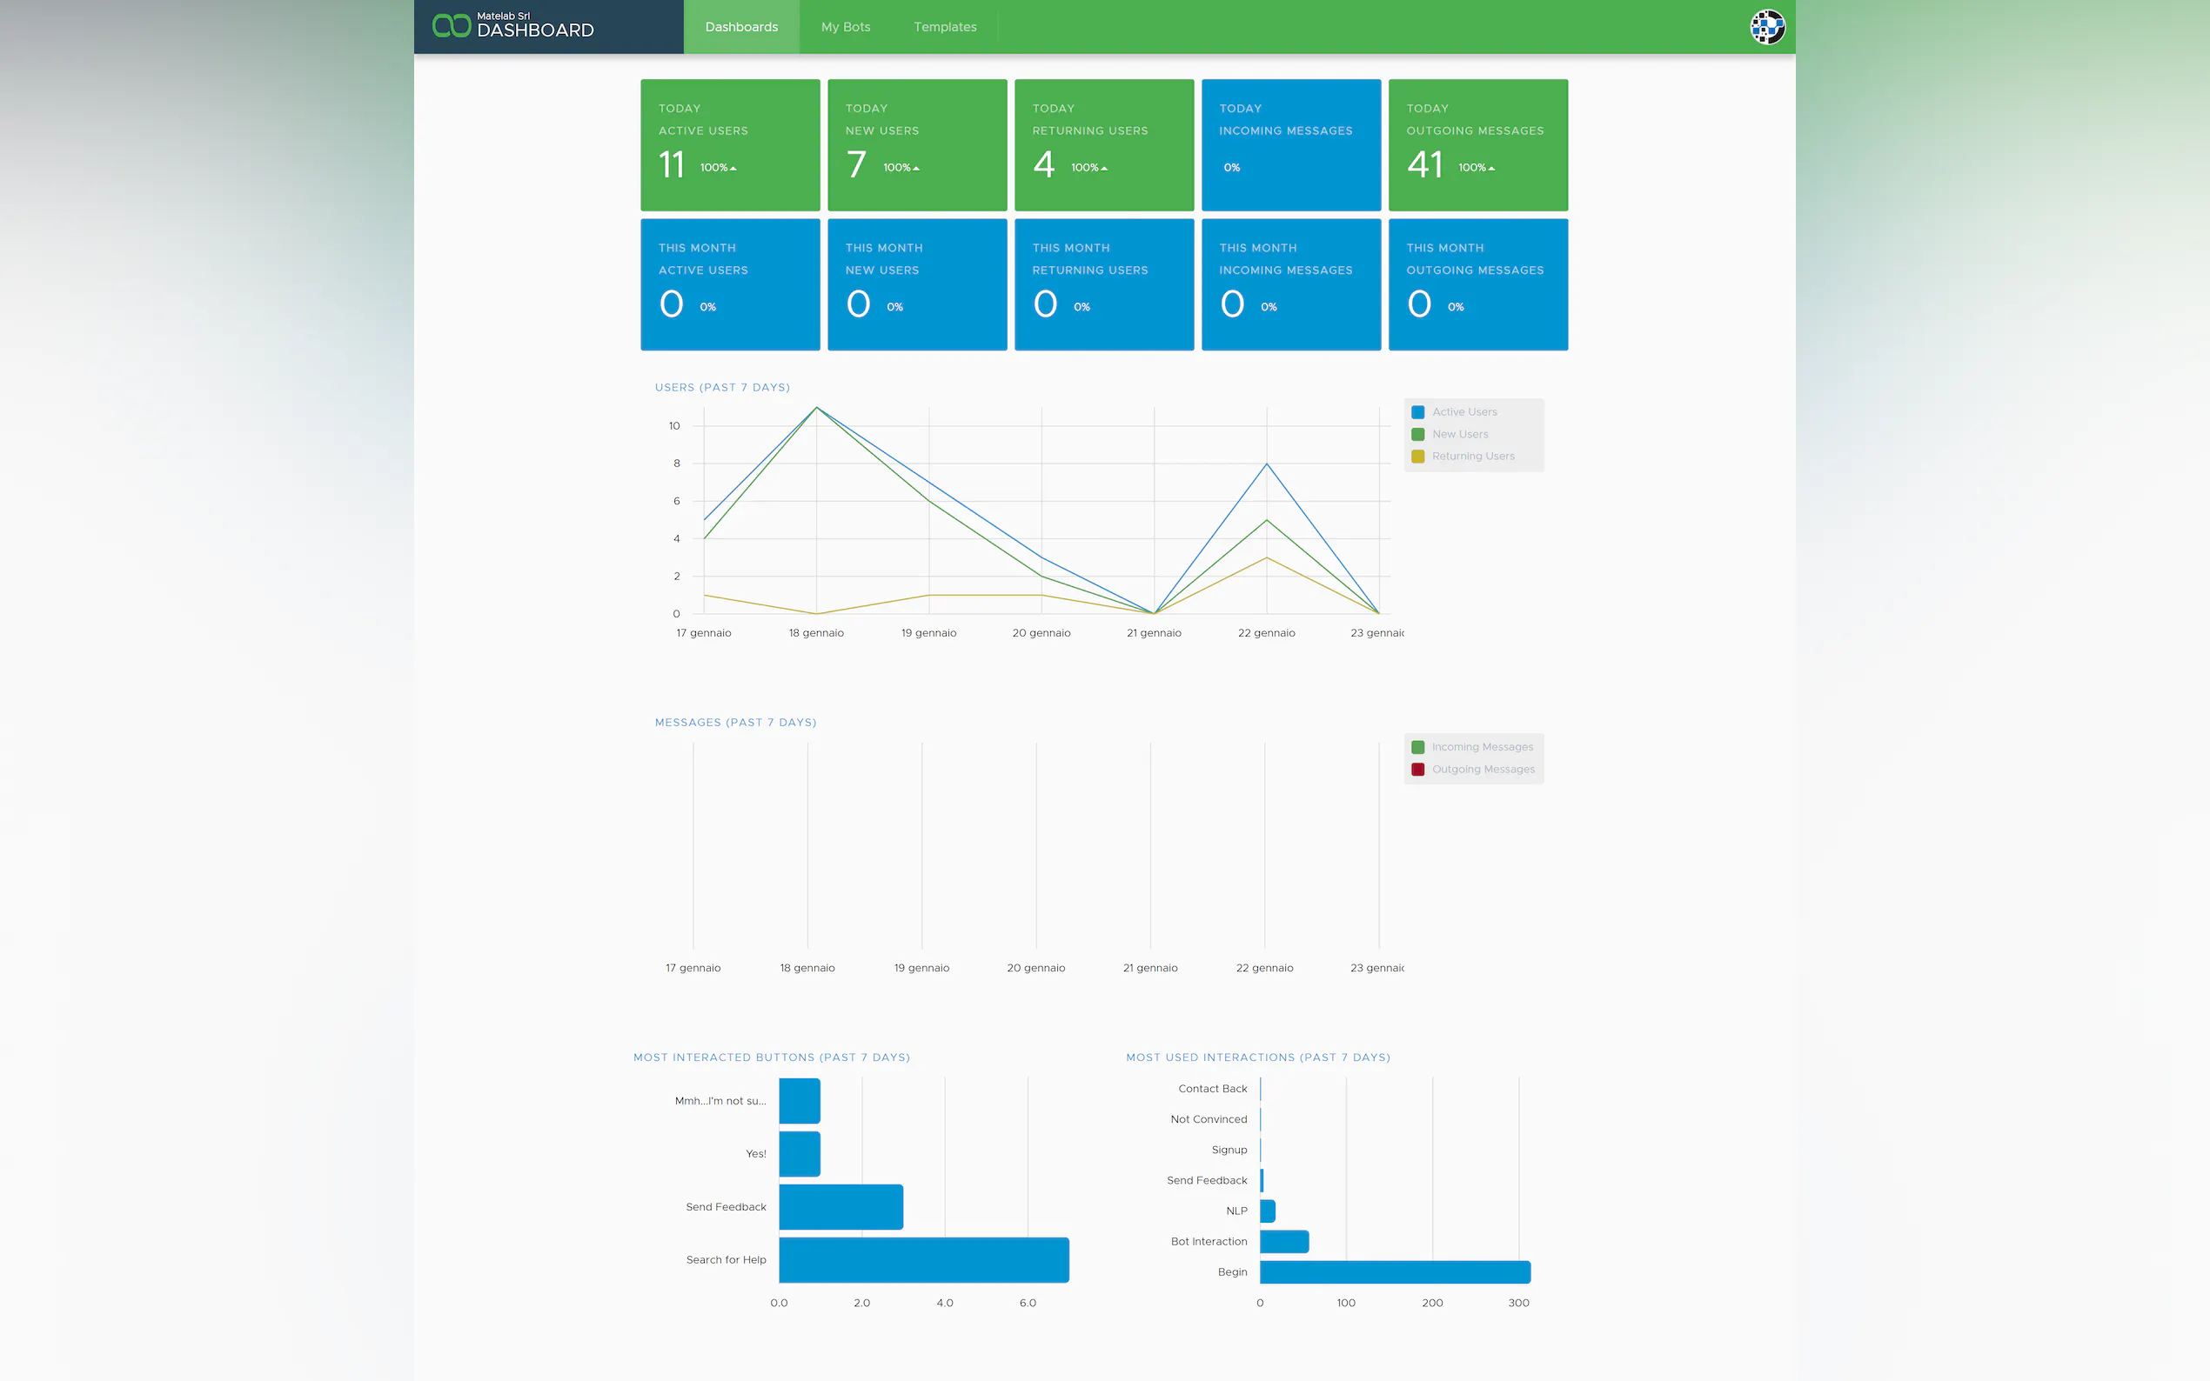2210x1381 pixels.
Task: Click the Today New Users up arrow icon
Action: (916, 169)
